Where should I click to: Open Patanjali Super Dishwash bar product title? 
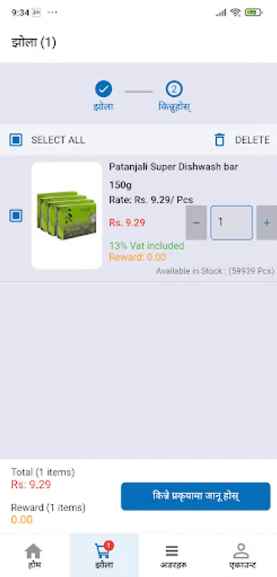click(x=173, y=167)
